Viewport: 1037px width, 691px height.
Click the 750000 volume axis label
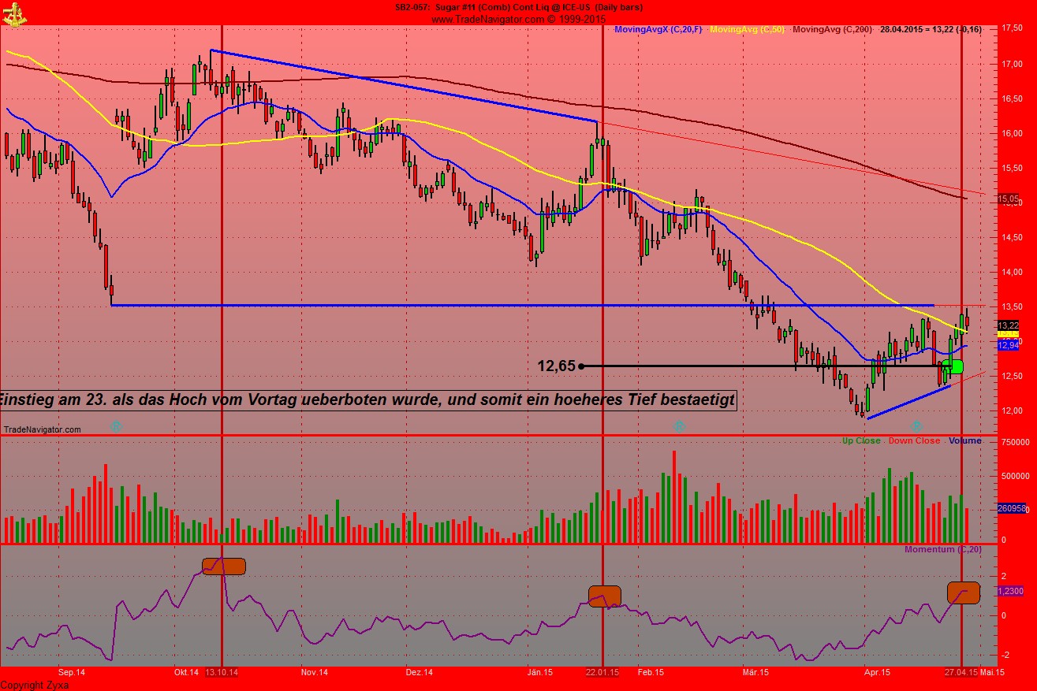1014,444
